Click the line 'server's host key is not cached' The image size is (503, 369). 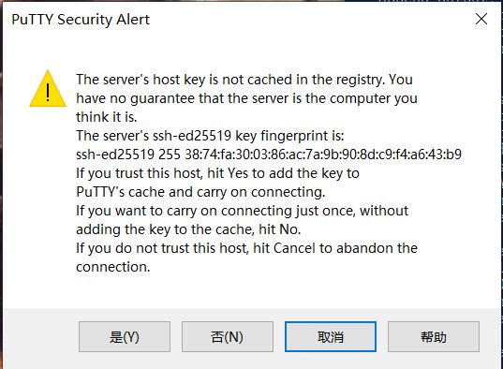coord(244,80)
